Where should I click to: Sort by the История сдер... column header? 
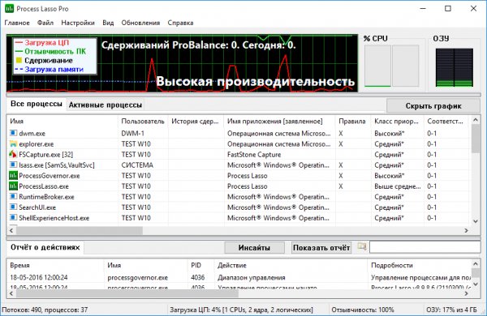196,122
